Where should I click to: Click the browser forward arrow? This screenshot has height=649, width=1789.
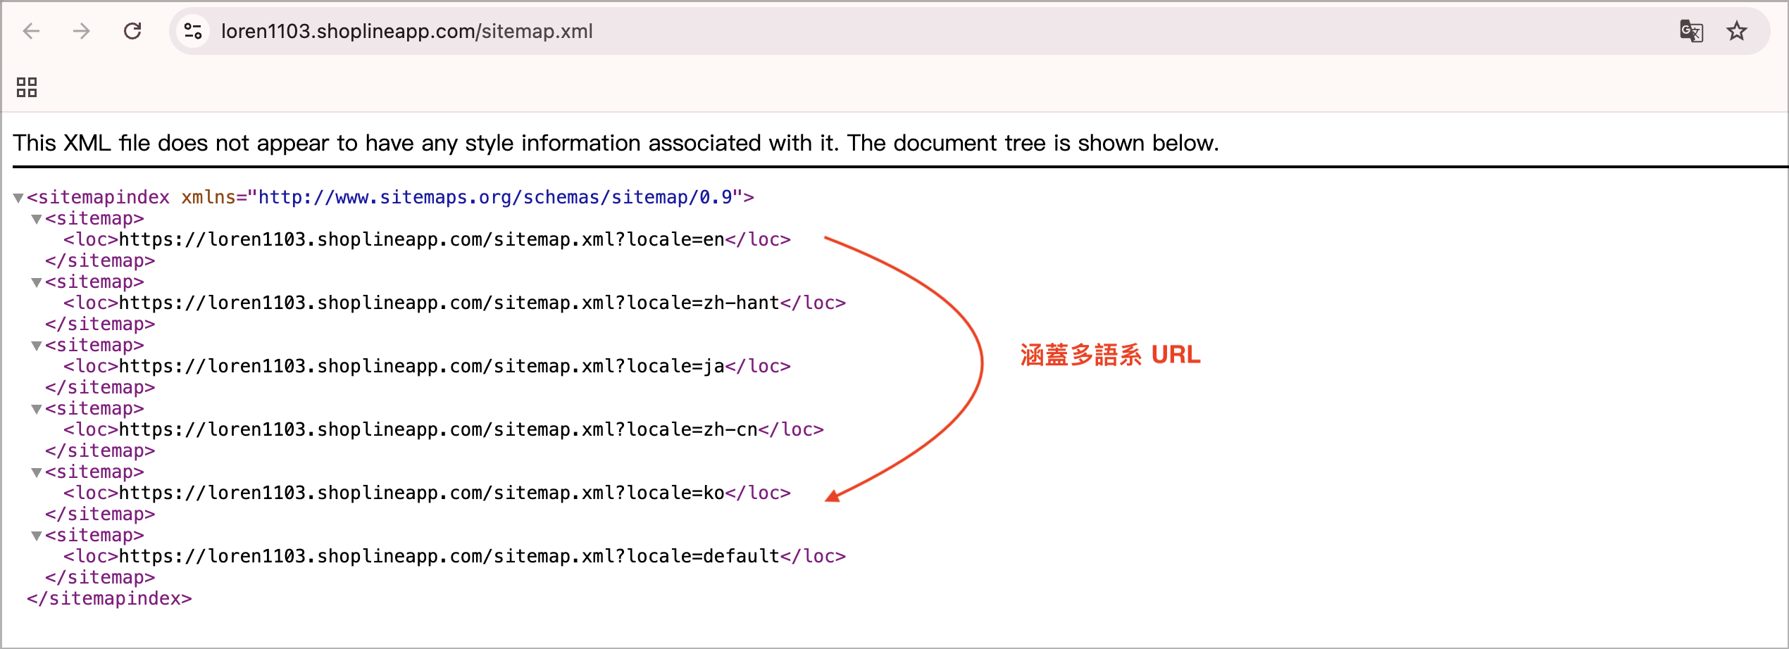pyautogui.click(x=82, y=31)
